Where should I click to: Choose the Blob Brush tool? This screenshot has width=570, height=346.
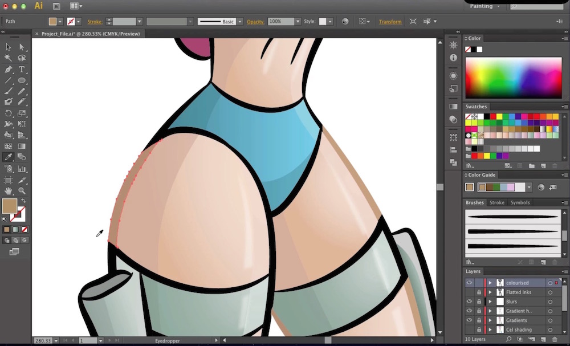9,102
